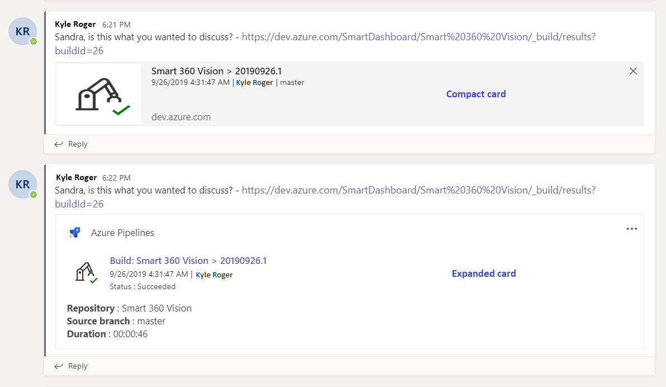Click the robot arm build thumbnail in compact card
This screenshot has width=666, height=387.
pos(98,95)
